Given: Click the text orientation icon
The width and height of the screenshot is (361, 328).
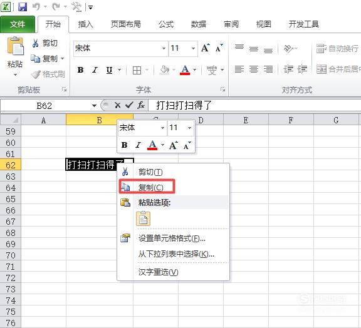Looking at the screenshot, I should (x=289, y=49).
